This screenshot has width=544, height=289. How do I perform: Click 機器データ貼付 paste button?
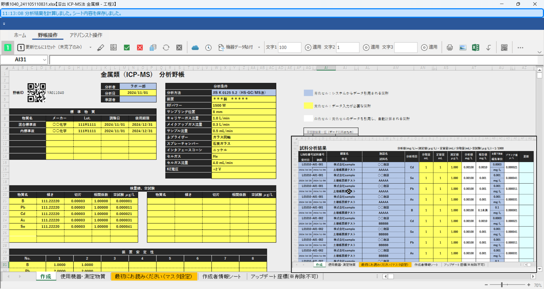(235, 47)
